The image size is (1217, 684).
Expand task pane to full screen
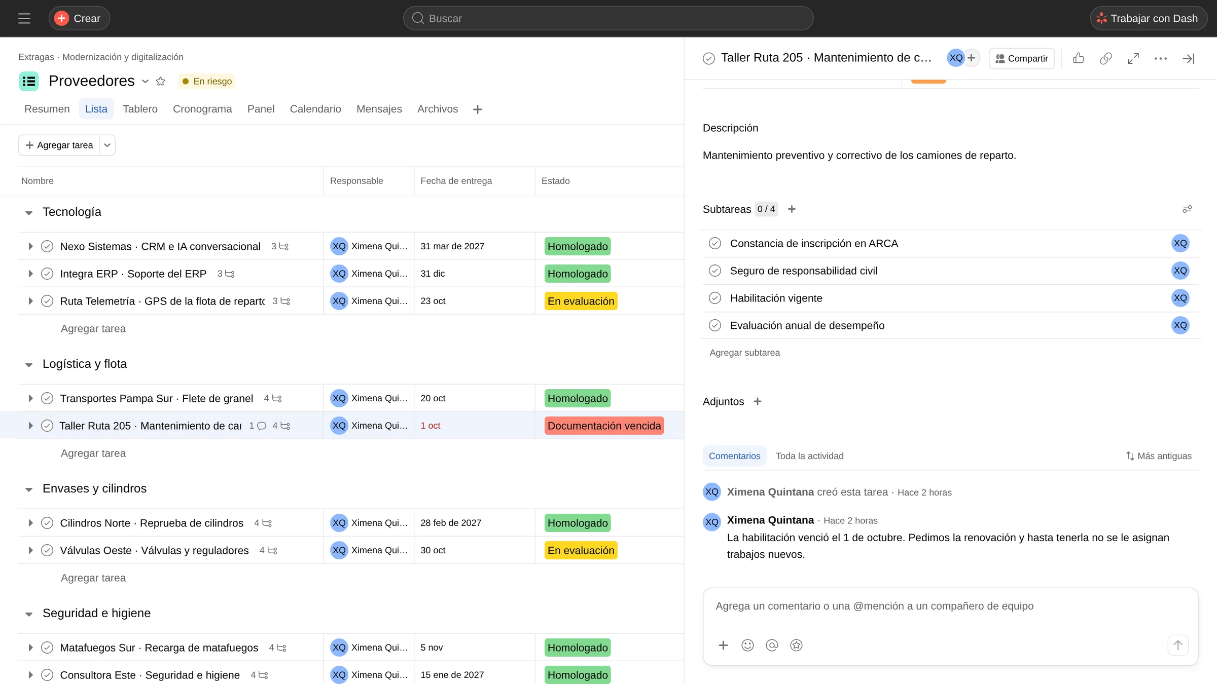(x=1133, y=58)
